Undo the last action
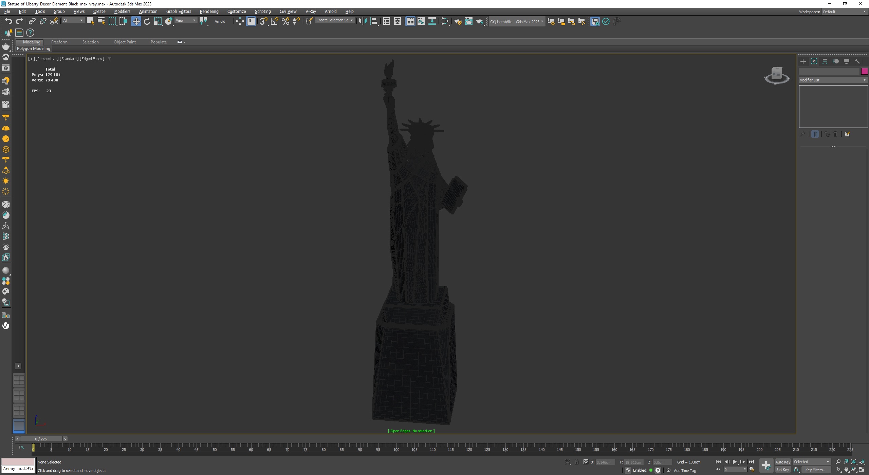The width and height of the screenshot is (869, 475). coord(8,21)
